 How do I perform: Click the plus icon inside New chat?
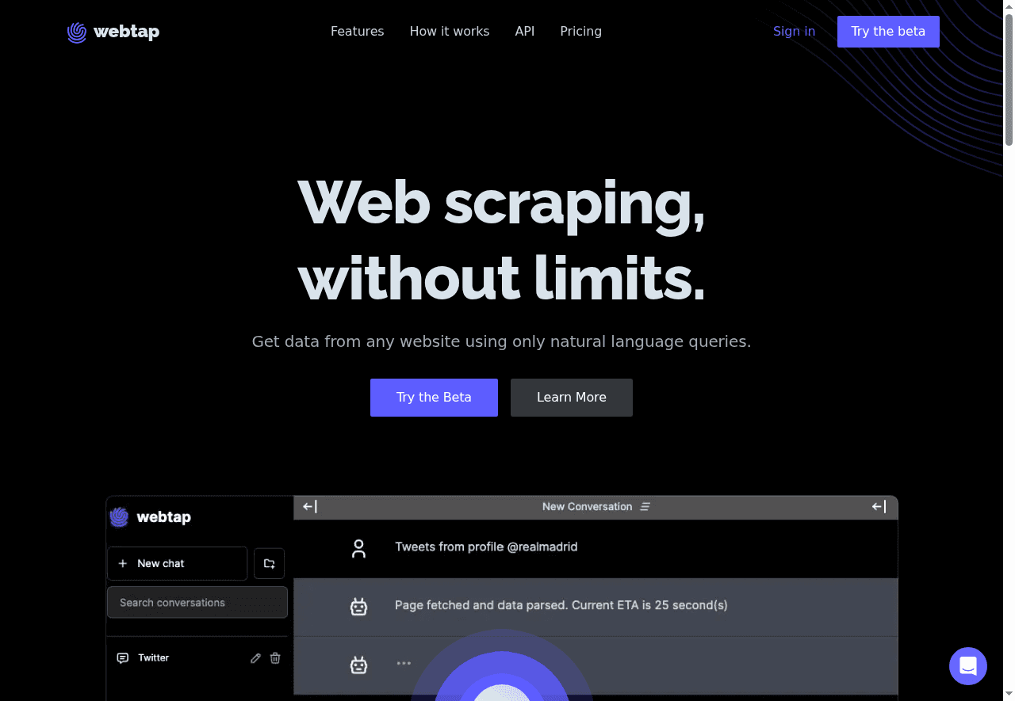click(123, 563)
